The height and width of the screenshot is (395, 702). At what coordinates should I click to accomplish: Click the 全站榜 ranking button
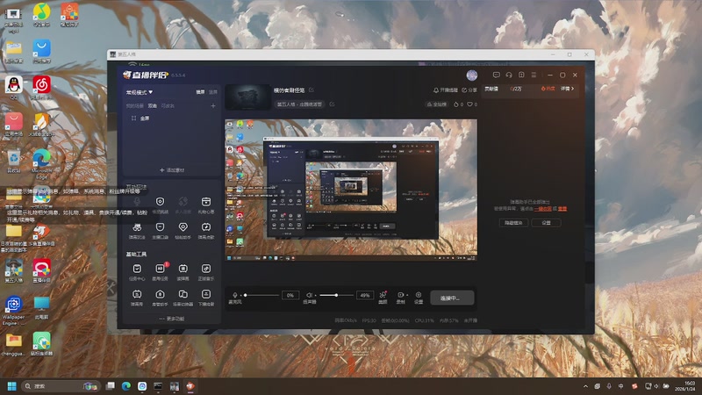click(x=437, y=104)
